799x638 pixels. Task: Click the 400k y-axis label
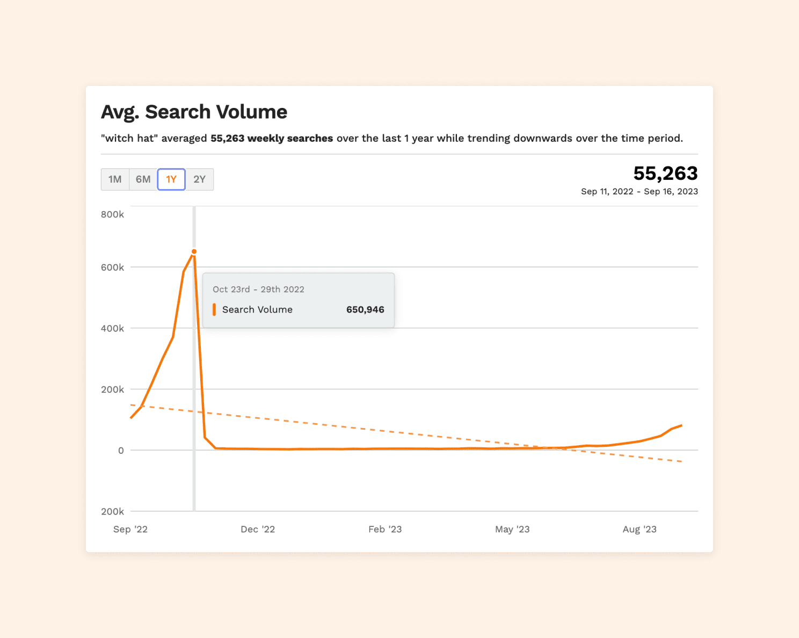point(112,328)
